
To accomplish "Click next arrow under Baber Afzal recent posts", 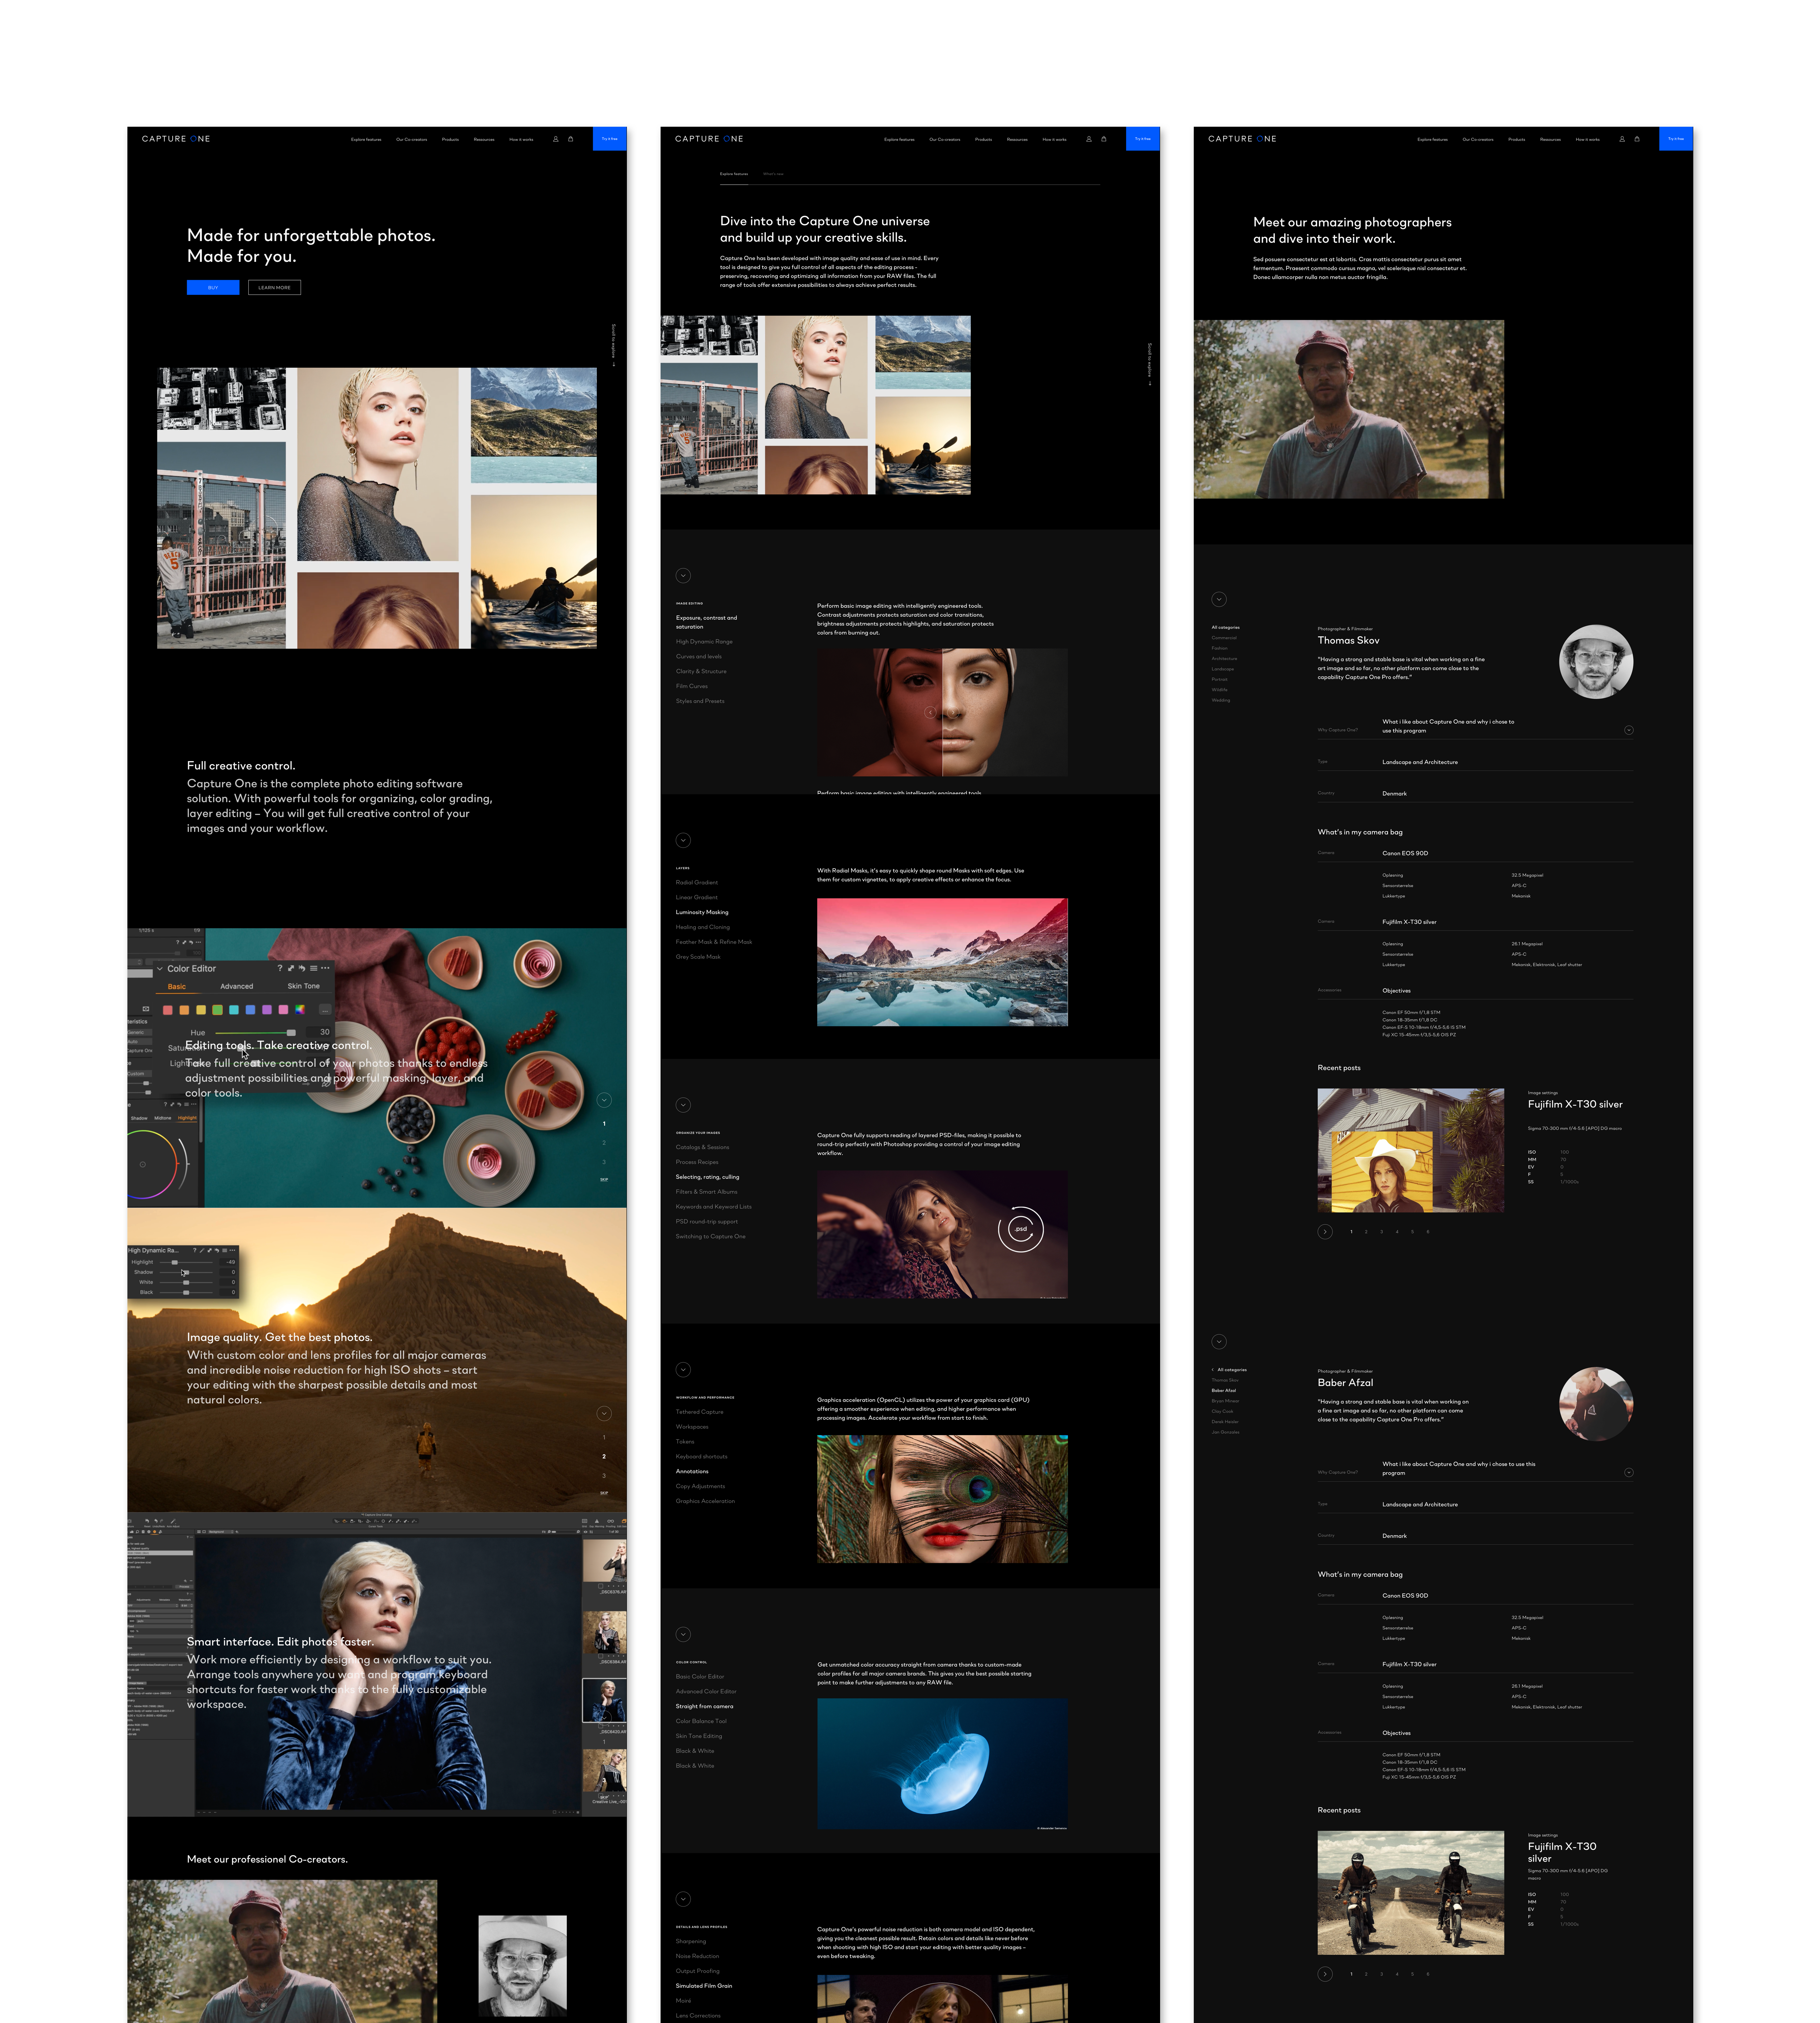I will coord(1325,1974).
